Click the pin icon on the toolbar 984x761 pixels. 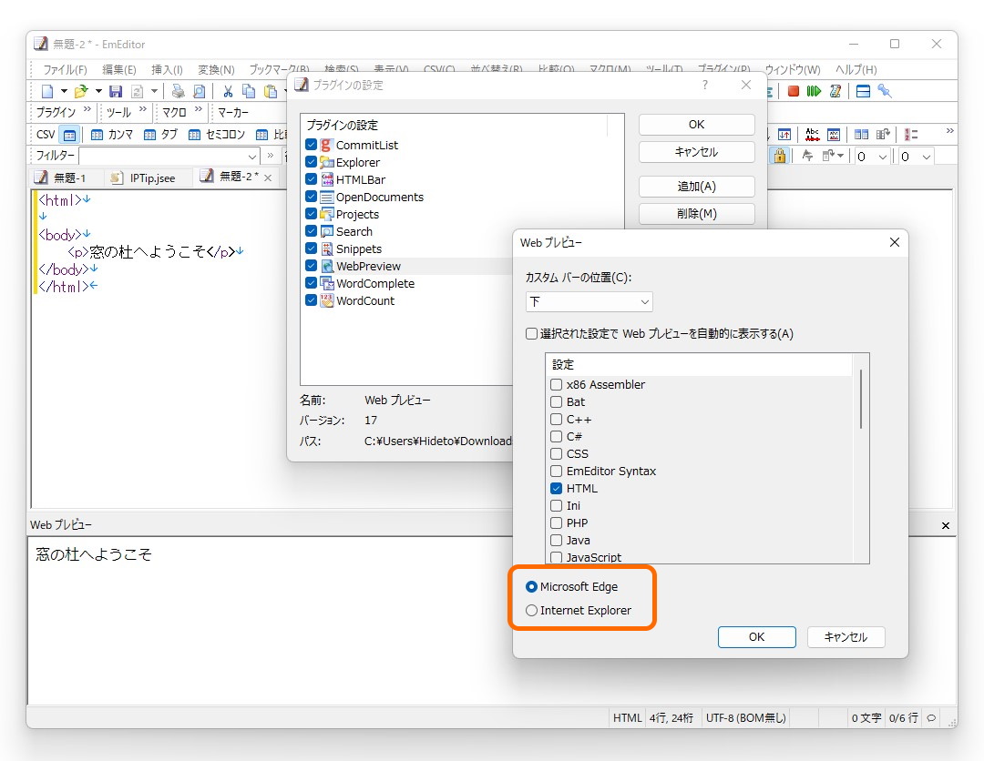[x=883, y=91]
